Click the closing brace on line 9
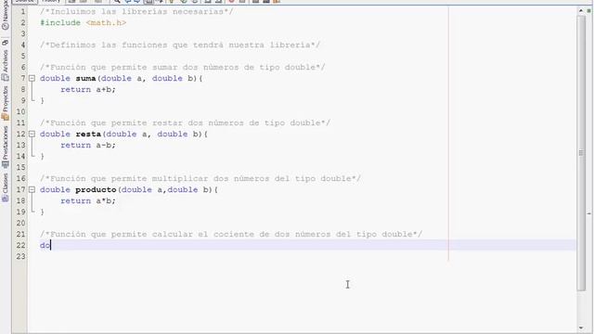This screenshot has height=334, width=594. (x=42, y=101)
